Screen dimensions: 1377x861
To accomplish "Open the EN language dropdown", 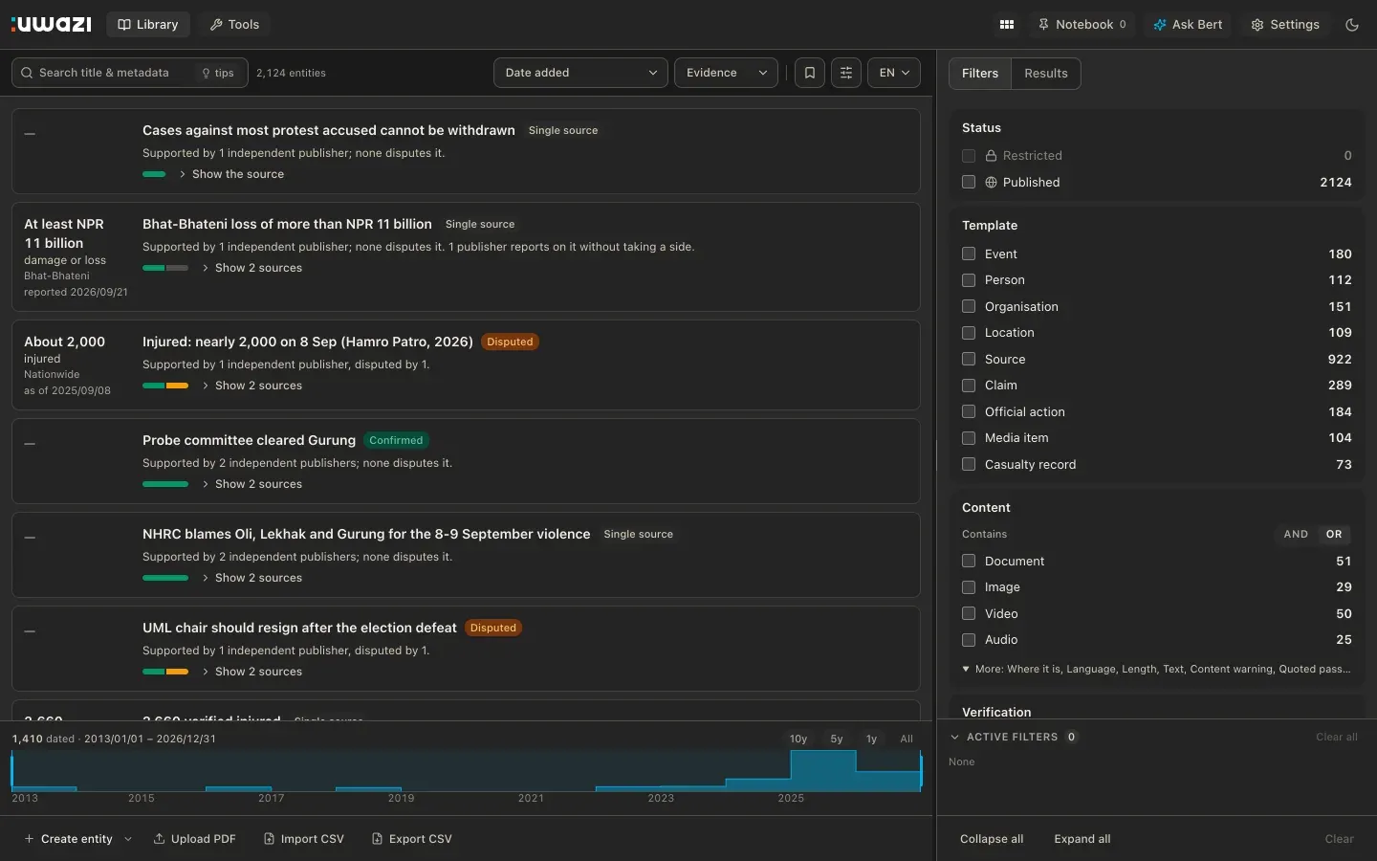I will point(894,73).
